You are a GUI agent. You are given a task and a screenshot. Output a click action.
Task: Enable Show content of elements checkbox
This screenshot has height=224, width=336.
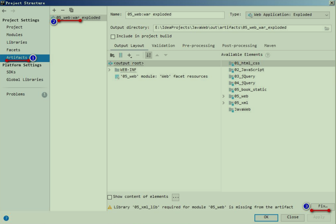point(110,197)
